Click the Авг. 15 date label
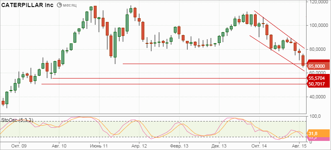The image size is (331, 150). [299, 145]
